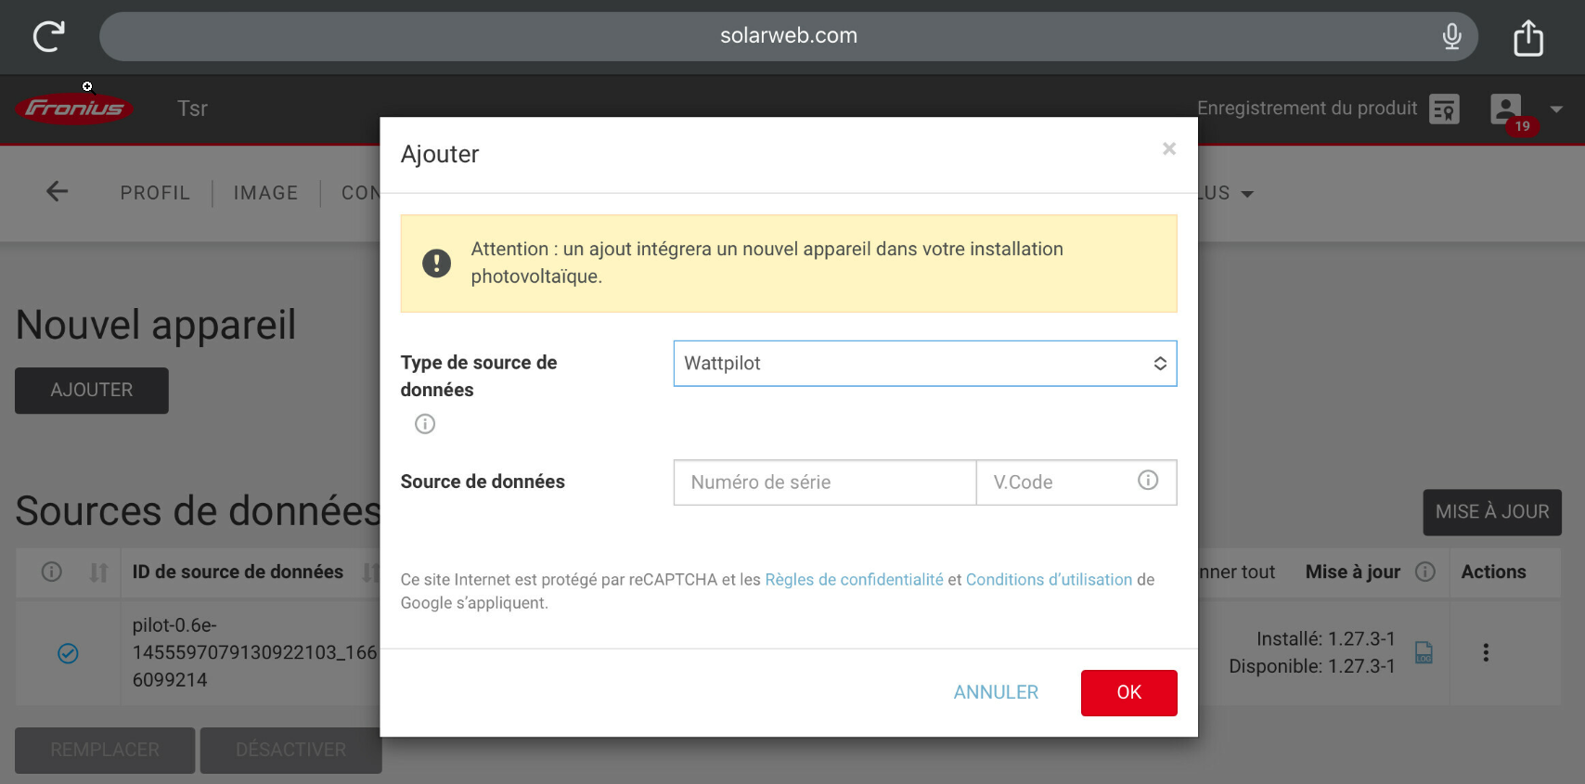The height and width of the screenshot is (784, 1585).
Task: Open the Wattpilot data source type dropdown
Action: pos(924,364)
